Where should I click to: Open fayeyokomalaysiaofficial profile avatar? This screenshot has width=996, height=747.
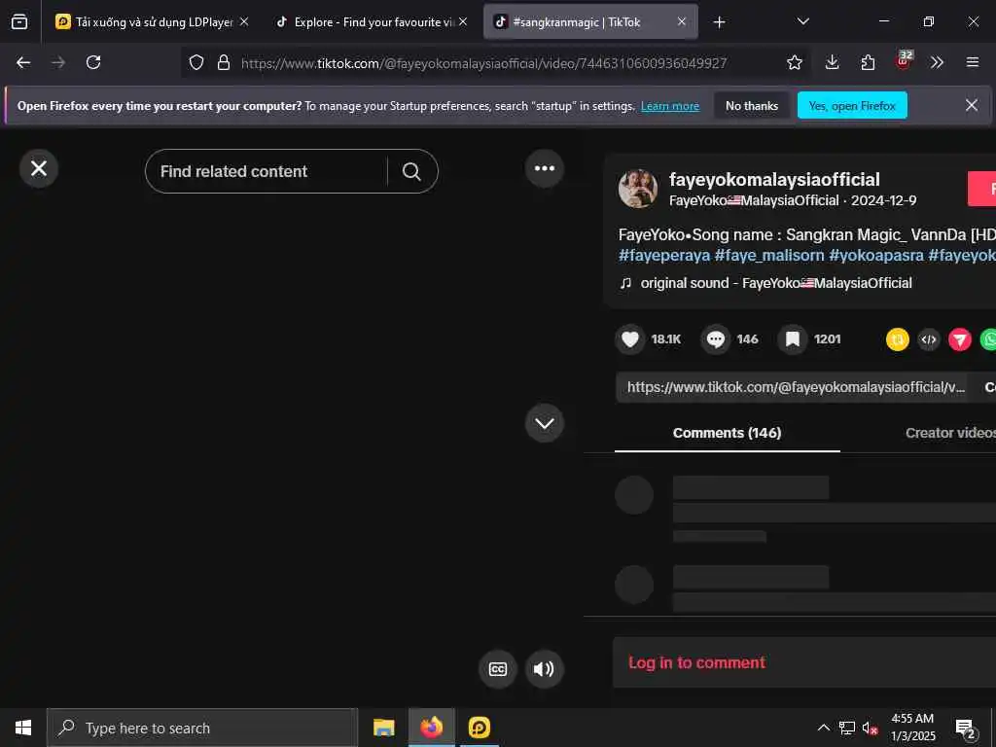point(638,189)
